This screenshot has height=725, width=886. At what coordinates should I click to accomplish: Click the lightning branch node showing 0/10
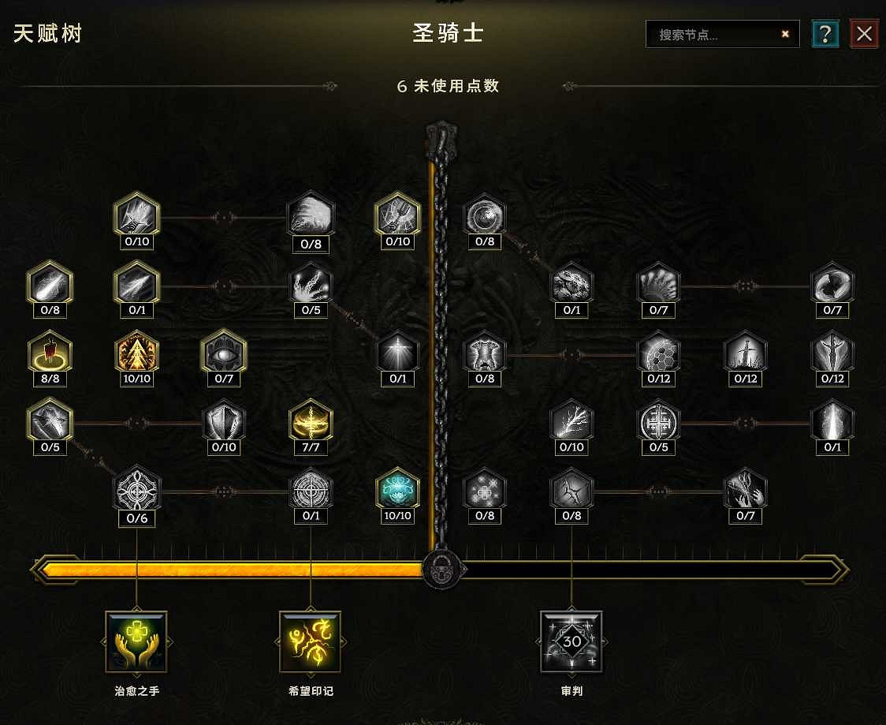tap(571, 421)
